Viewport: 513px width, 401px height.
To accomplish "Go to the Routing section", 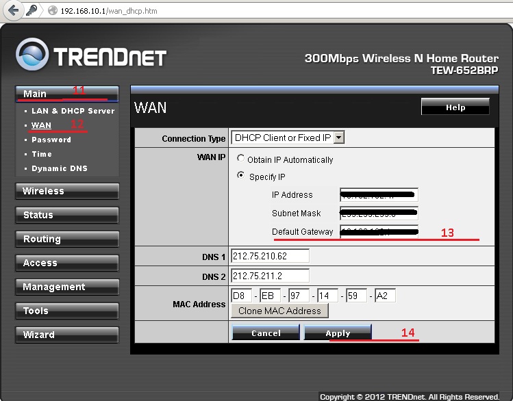I will (66, 239).
